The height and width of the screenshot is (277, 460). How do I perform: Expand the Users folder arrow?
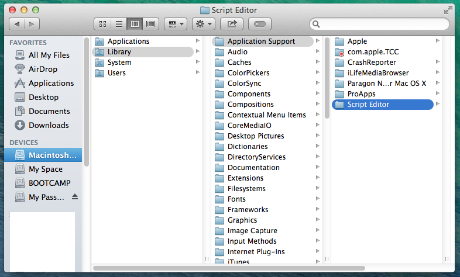click(198, 72)
